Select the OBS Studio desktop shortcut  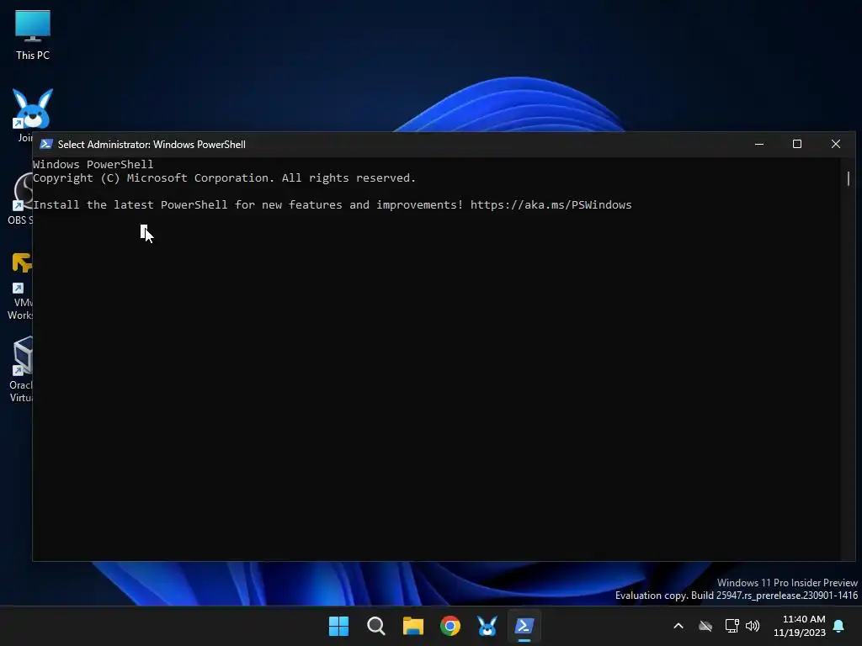21,198
